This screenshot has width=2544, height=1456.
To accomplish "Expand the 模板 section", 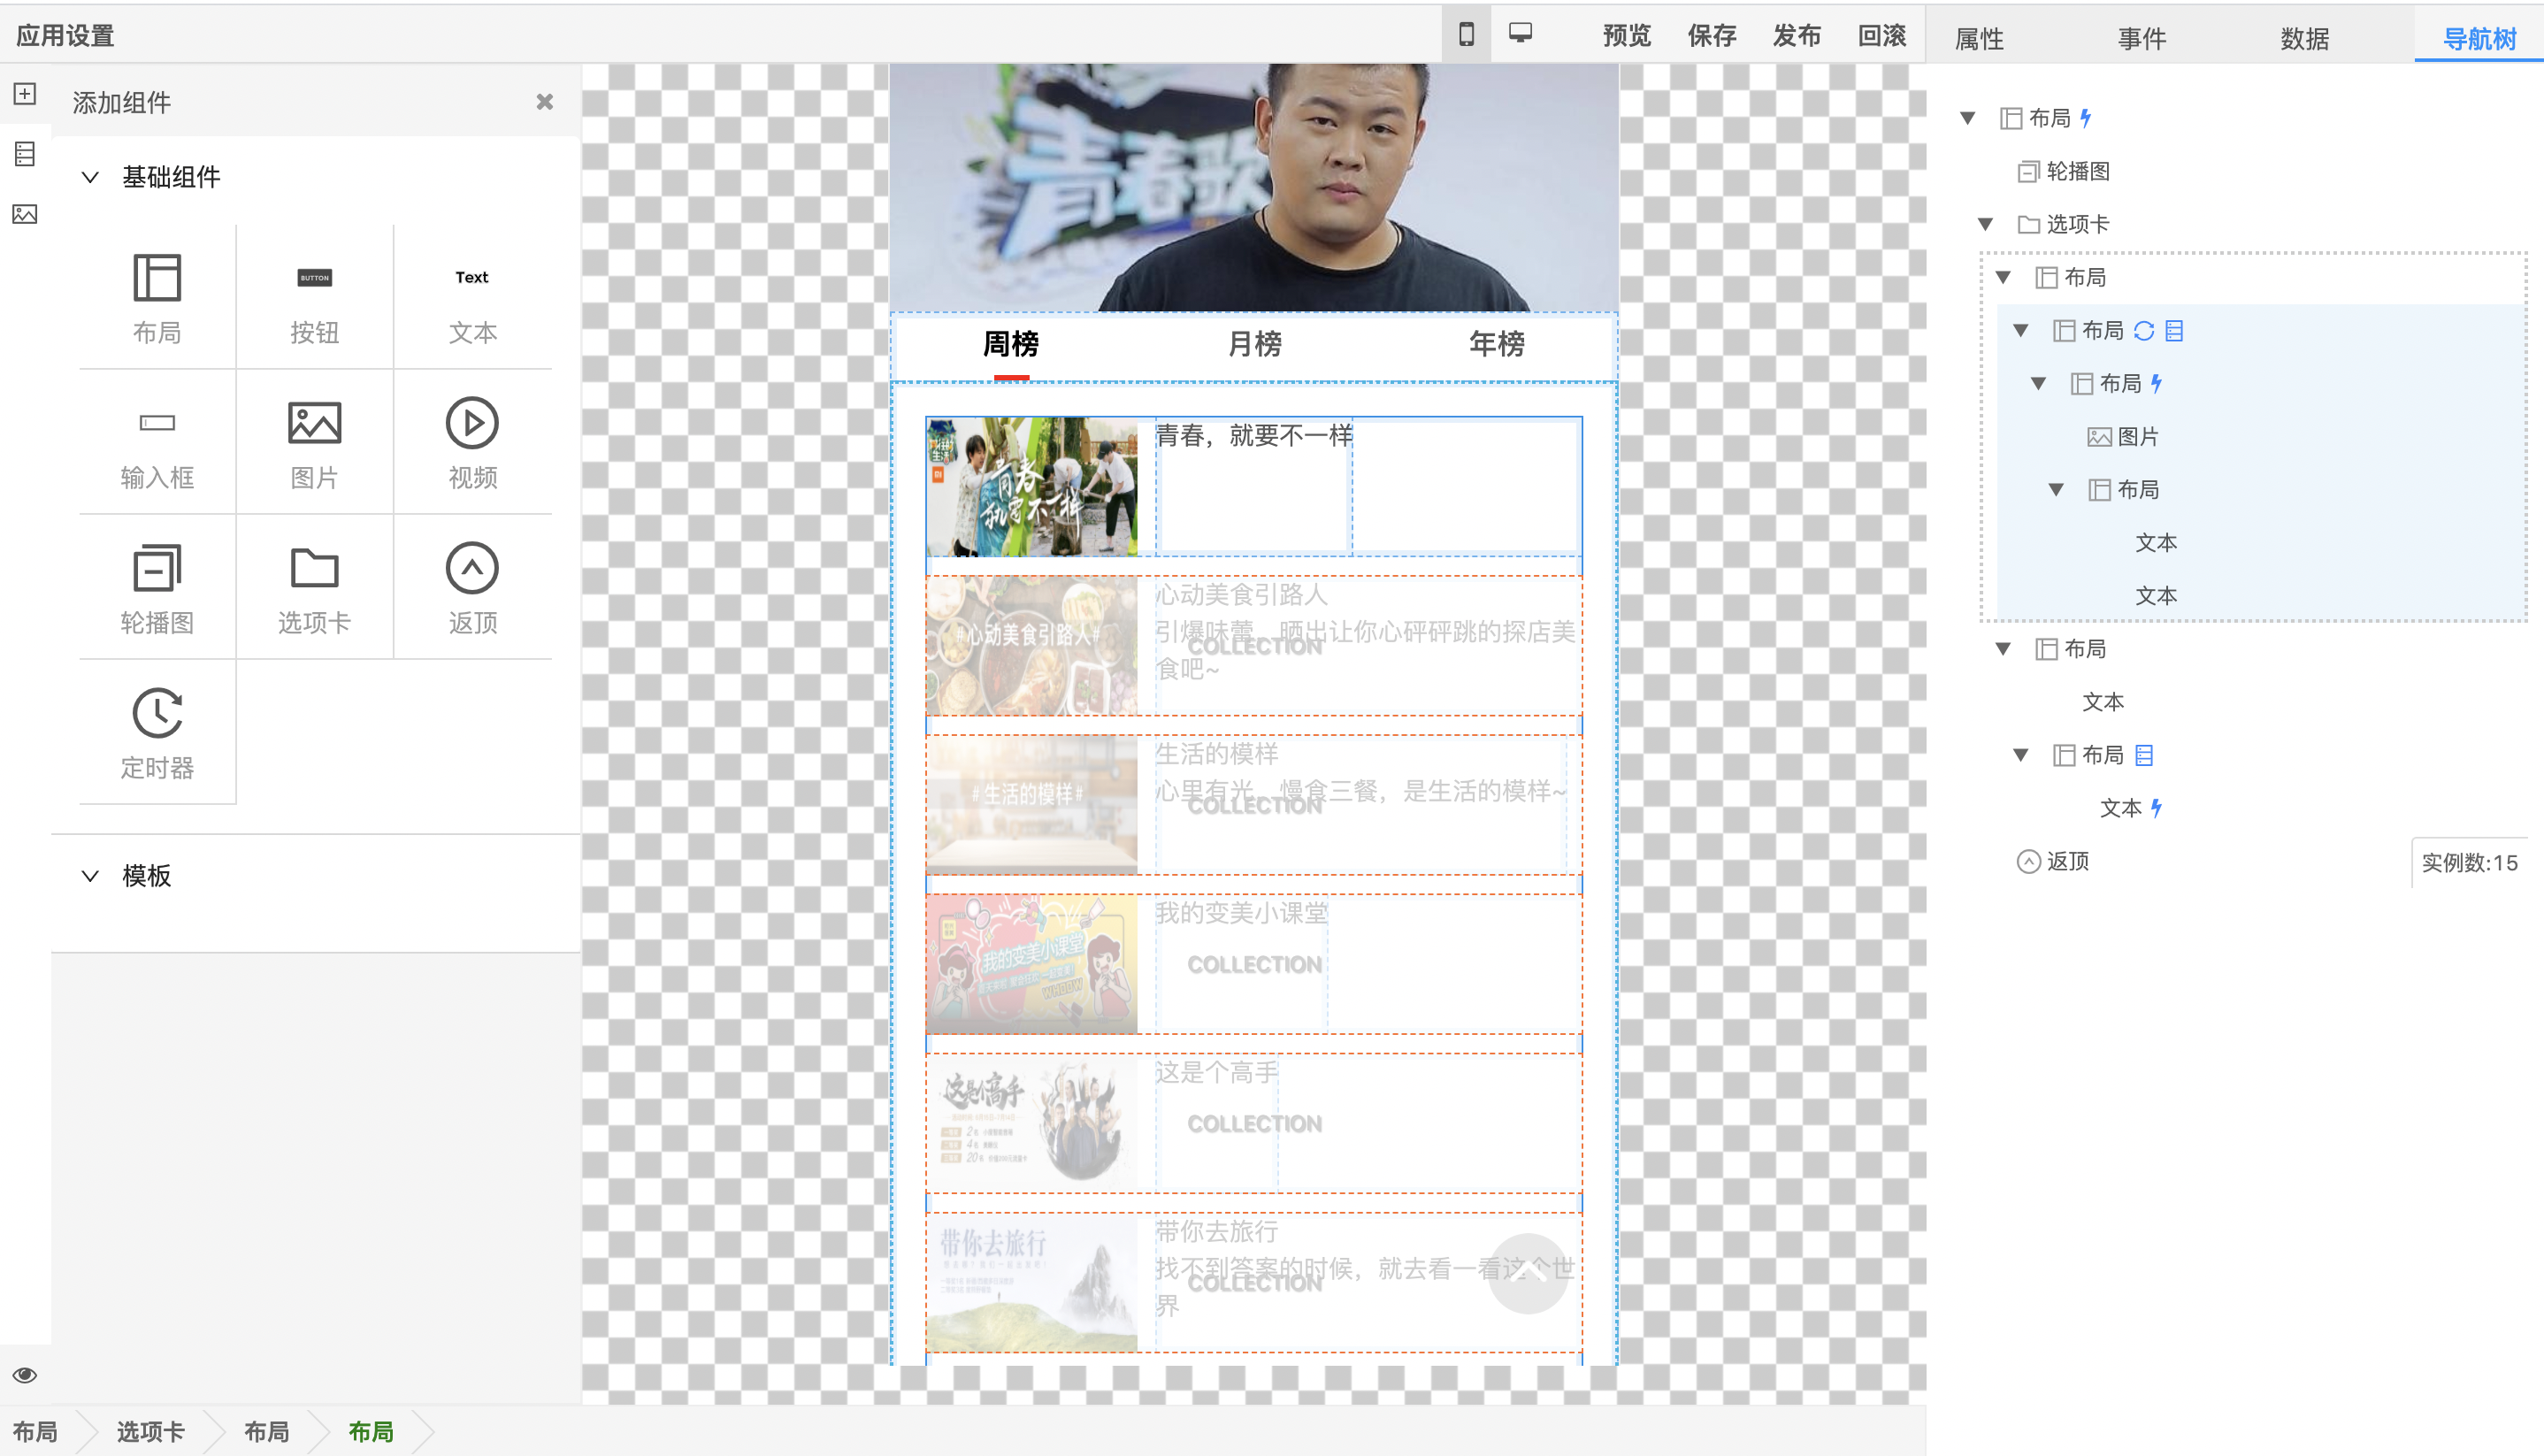I will (x=90, y=876).
